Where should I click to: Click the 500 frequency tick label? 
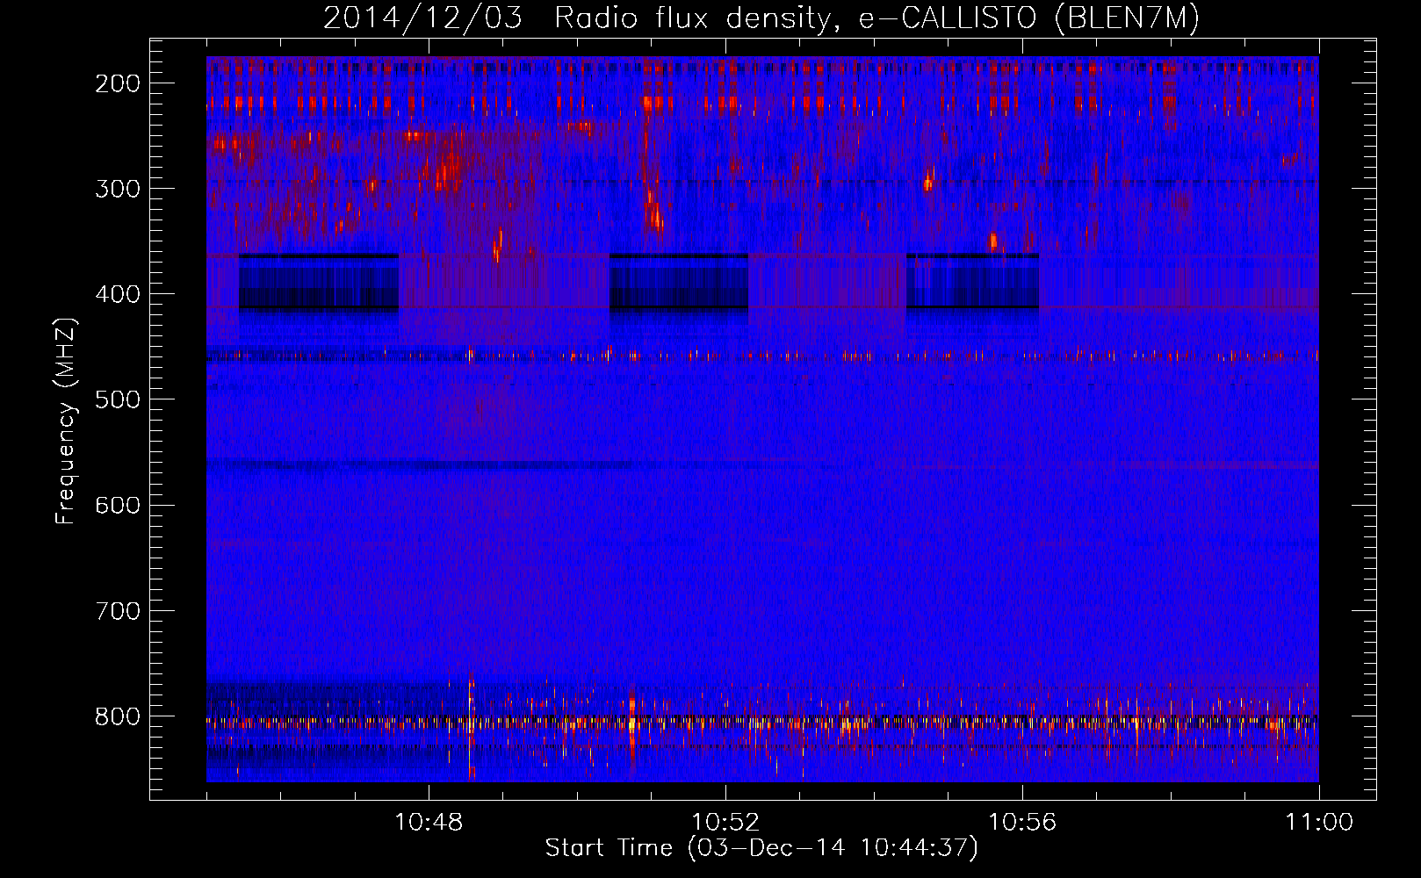coord(117,399)
